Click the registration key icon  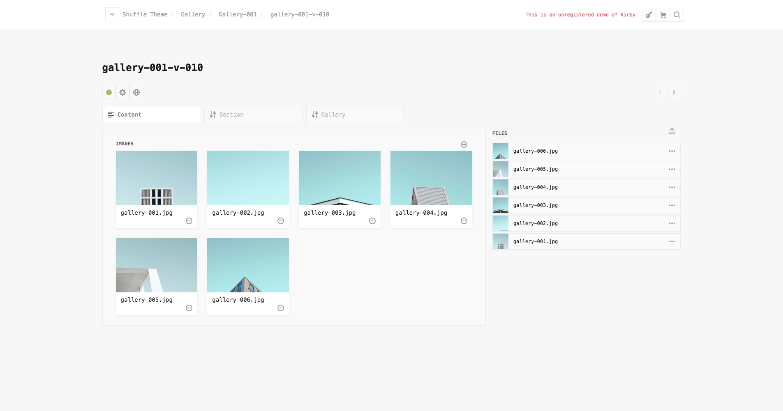pyautogui.click(x=649, y=15)
